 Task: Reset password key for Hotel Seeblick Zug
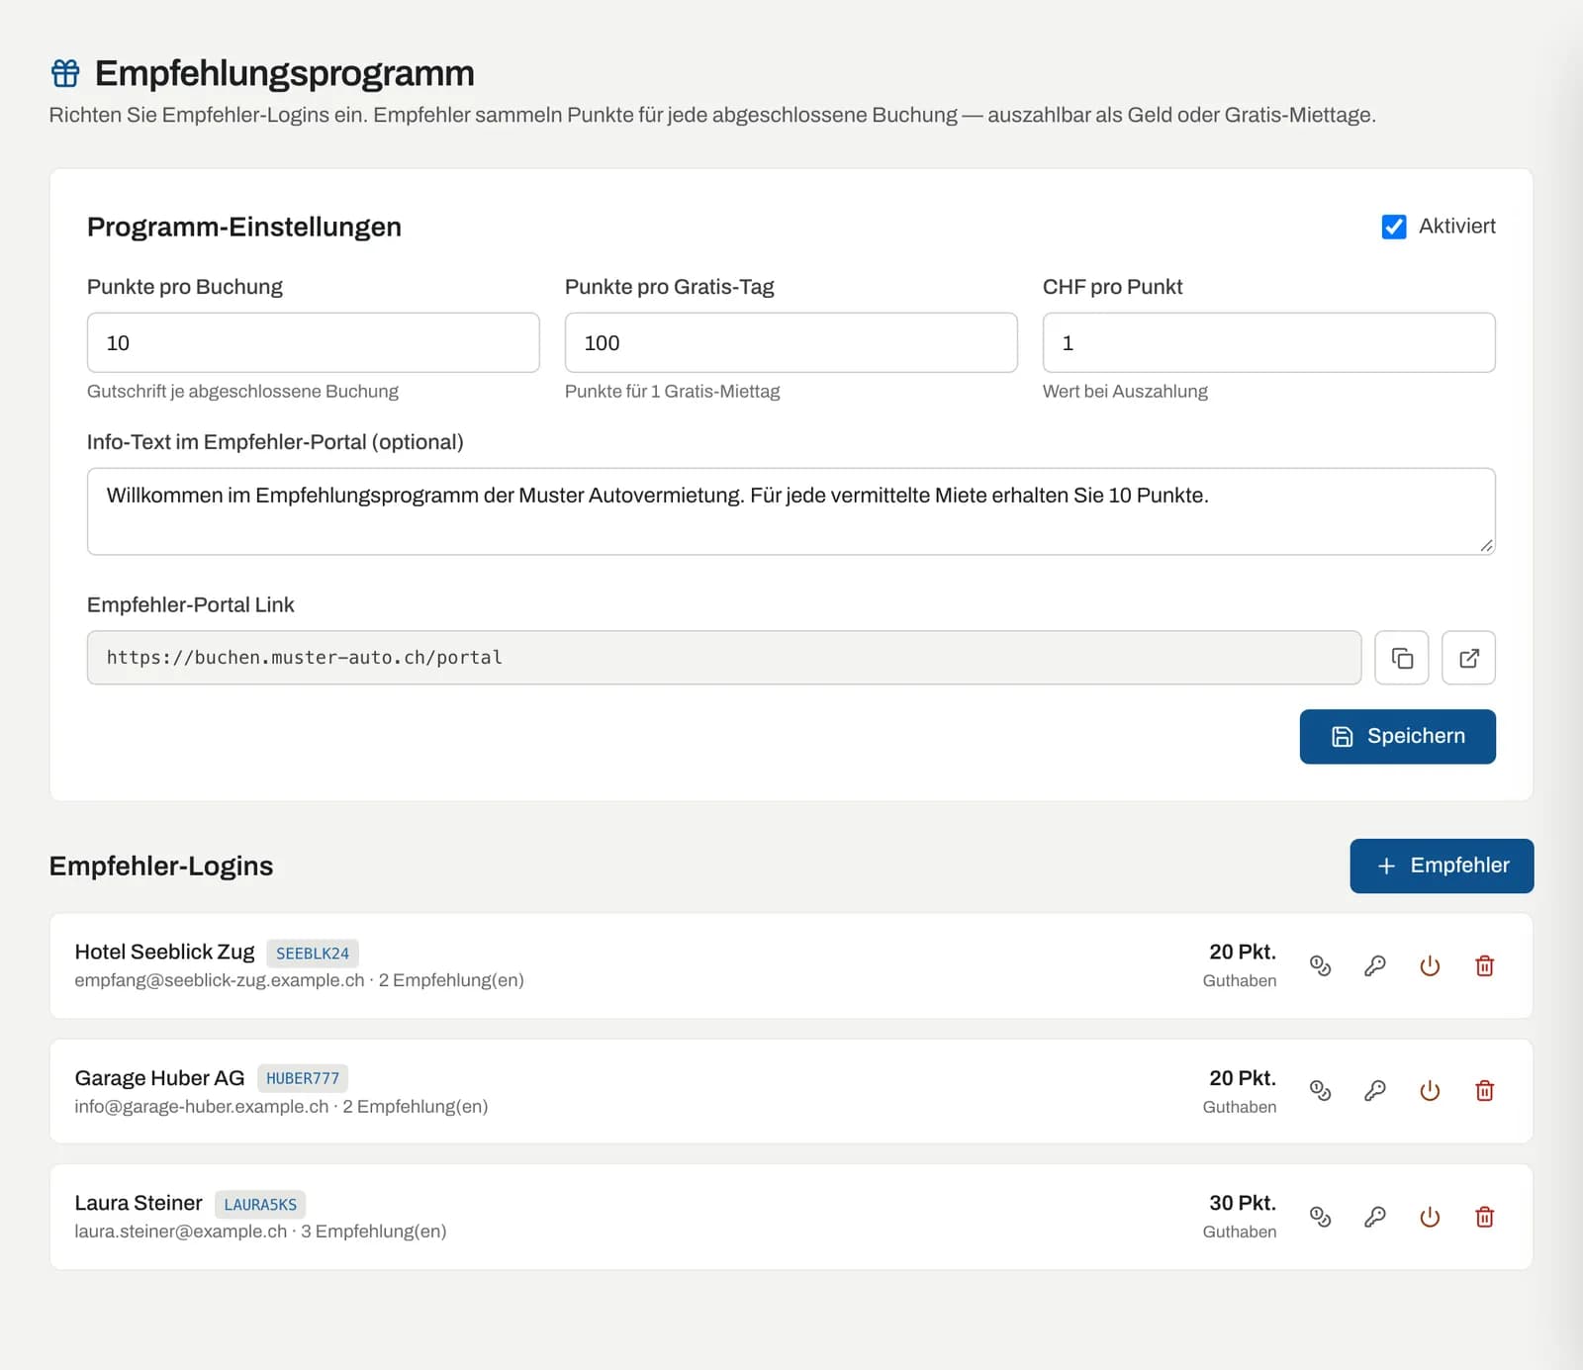click(1375, 965)
